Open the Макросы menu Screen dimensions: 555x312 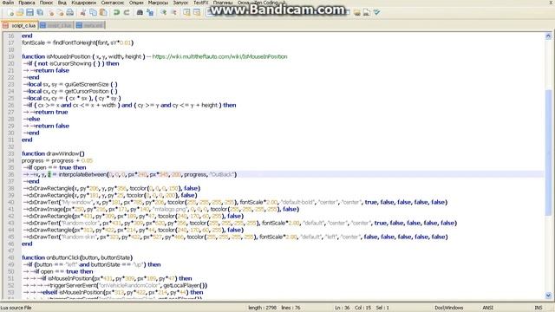coord(158,3)
